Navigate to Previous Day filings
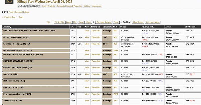The width and height of the screenshot is (201, 105). point(9,17)
